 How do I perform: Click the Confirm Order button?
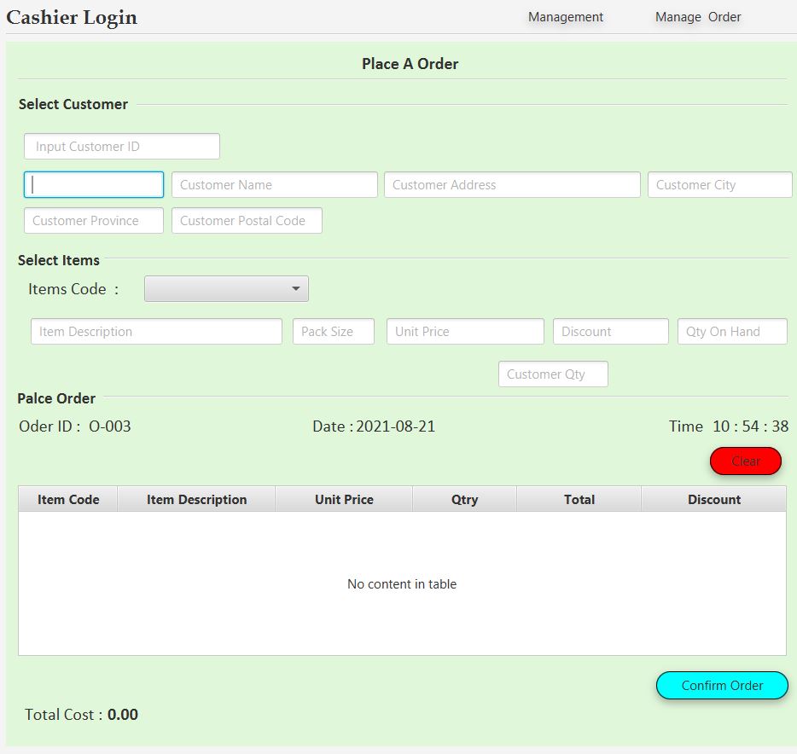click(722, 685)
